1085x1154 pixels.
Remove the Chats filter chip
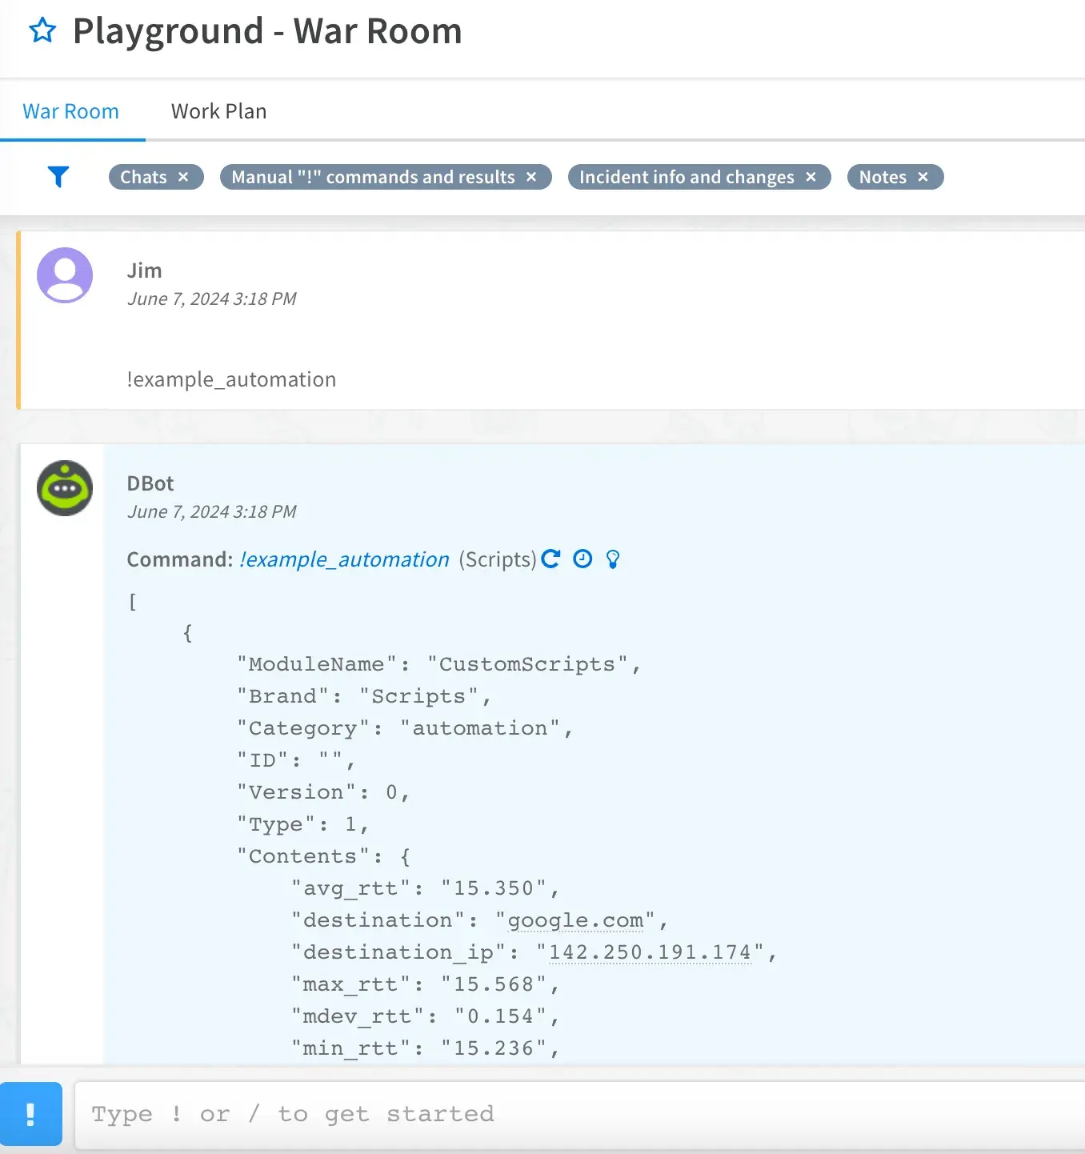coord(183,177)
